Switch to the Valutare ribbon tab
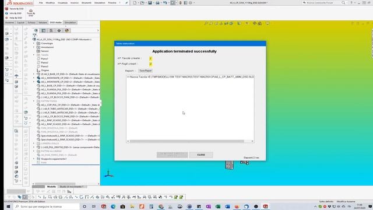Image resolution: width=373 pixels, height=210 pixels. pos(43,22)
